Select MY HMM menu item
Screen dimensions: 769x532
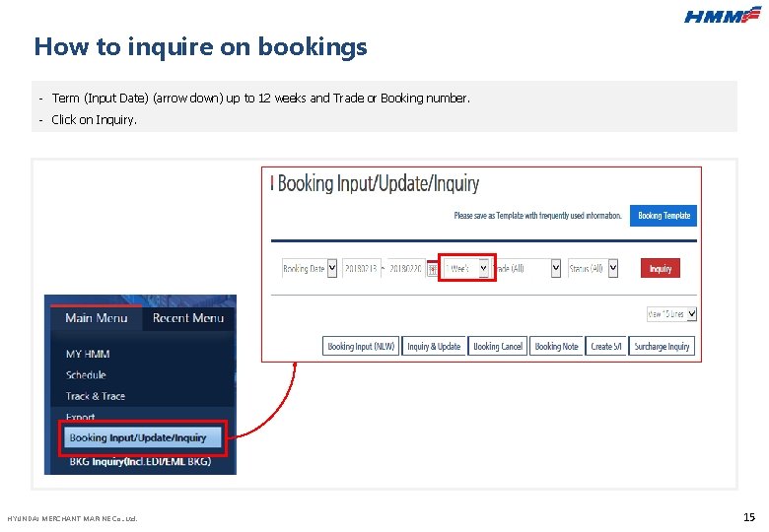click(88, 354)
